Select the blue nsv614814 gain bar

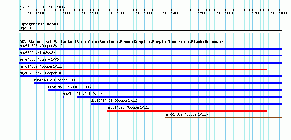[165, 90]
